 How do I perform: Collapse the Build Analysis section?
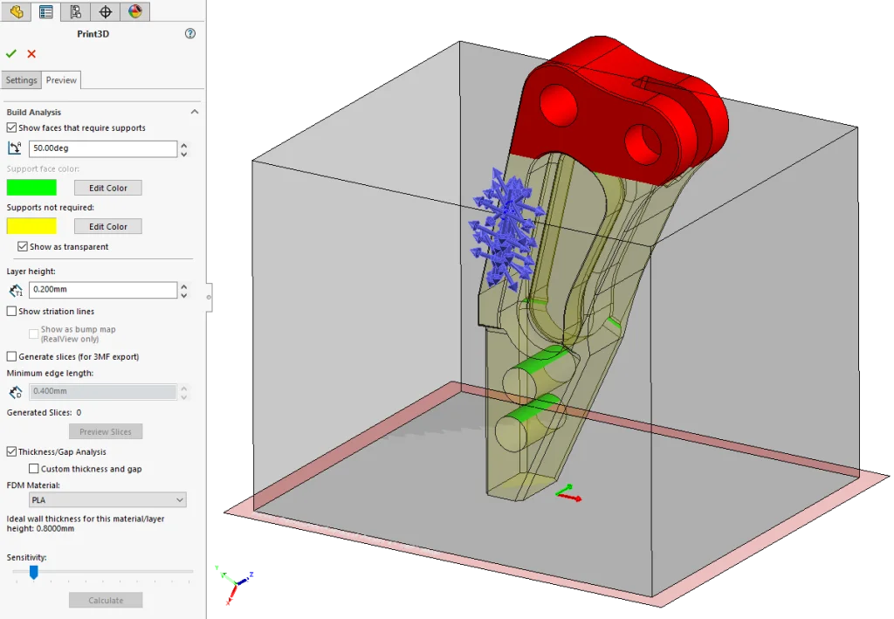tap(195, 112)
